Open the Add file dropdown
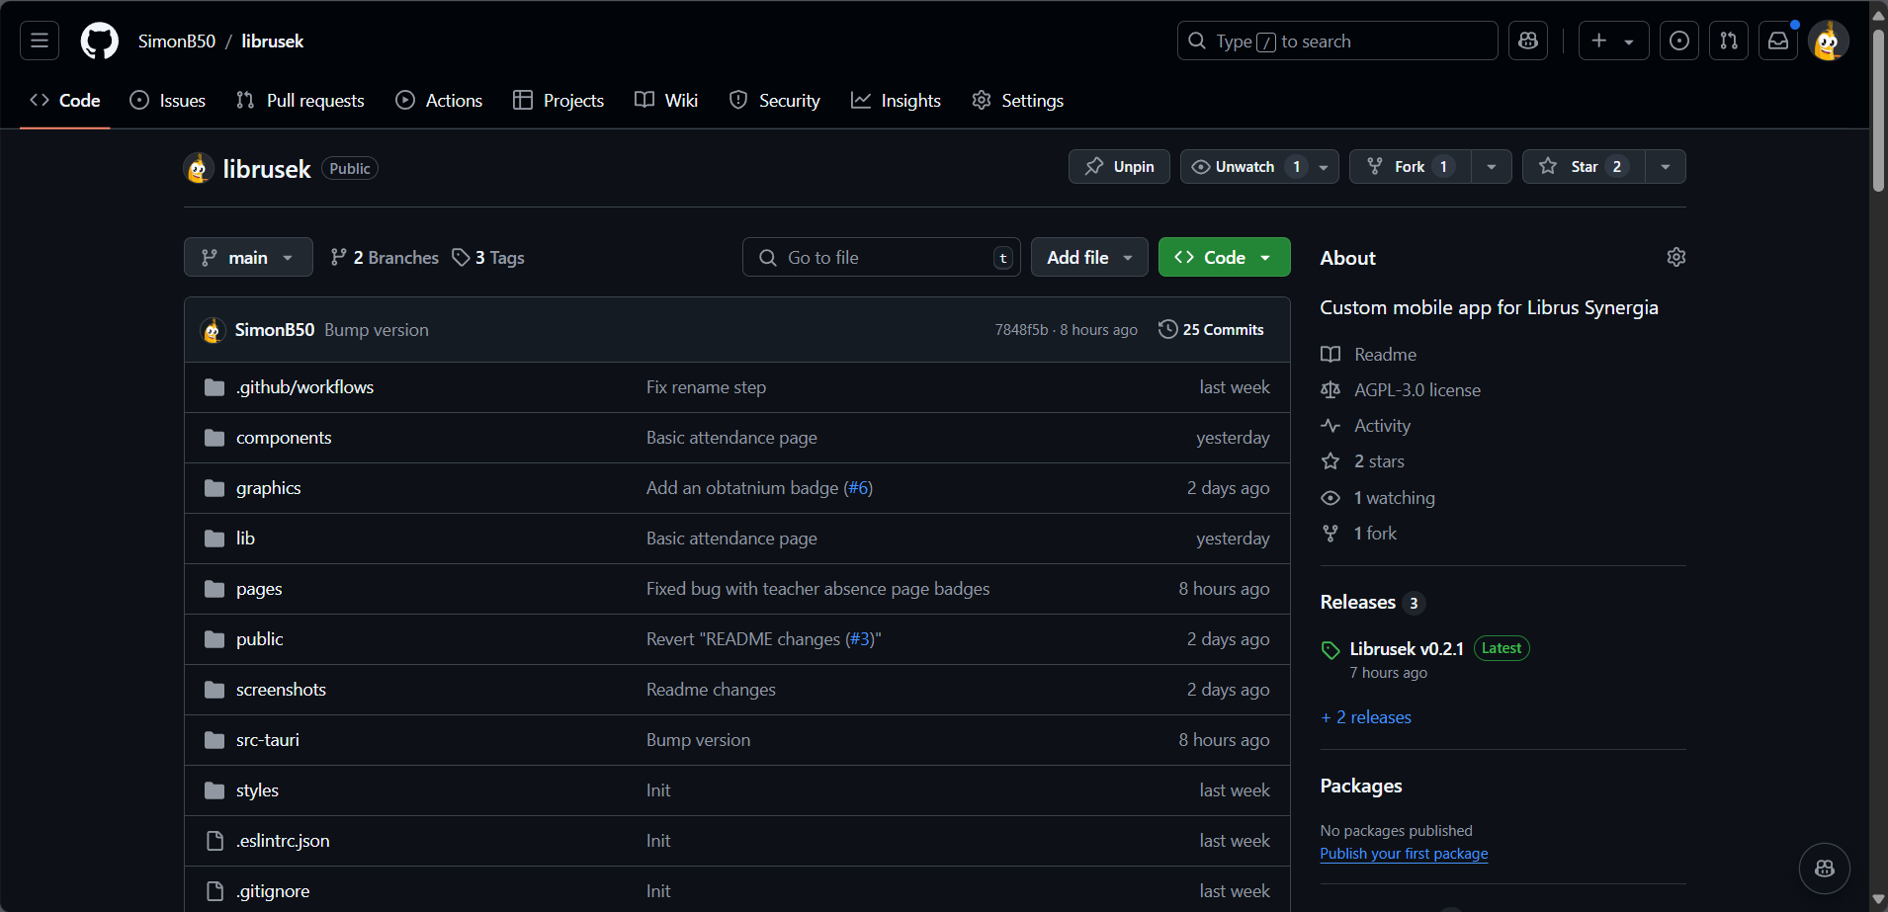The width and height of the screenshot is (1888, 912). 1088,257
